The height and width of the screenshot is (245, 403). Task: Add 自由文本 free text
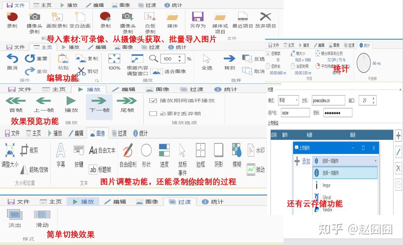102,150
